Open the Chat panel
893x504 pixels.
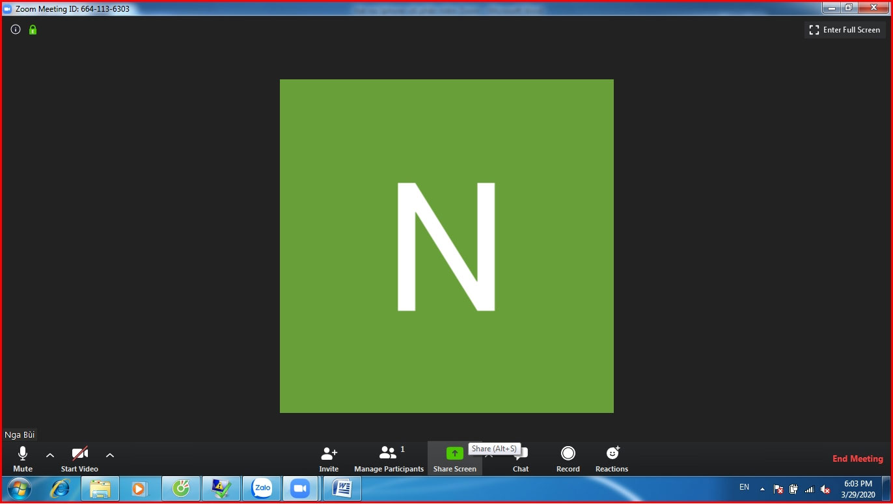[521, 458]
